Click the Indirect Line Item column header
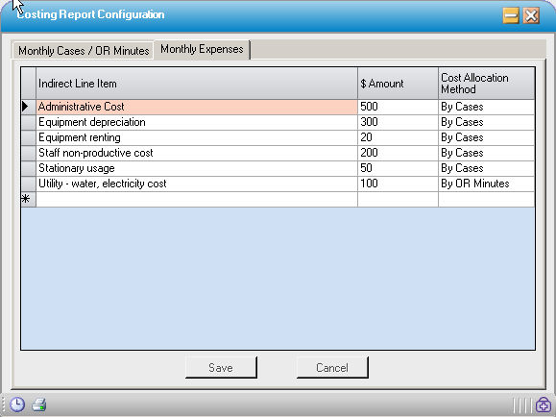556x417 pixels. coord(197,84)
